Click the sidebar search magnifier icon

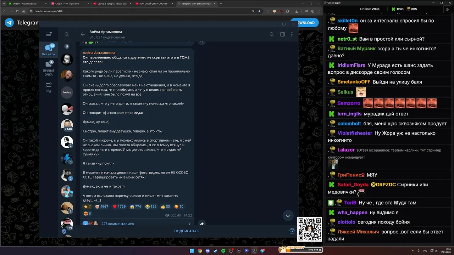pos(67,34)
